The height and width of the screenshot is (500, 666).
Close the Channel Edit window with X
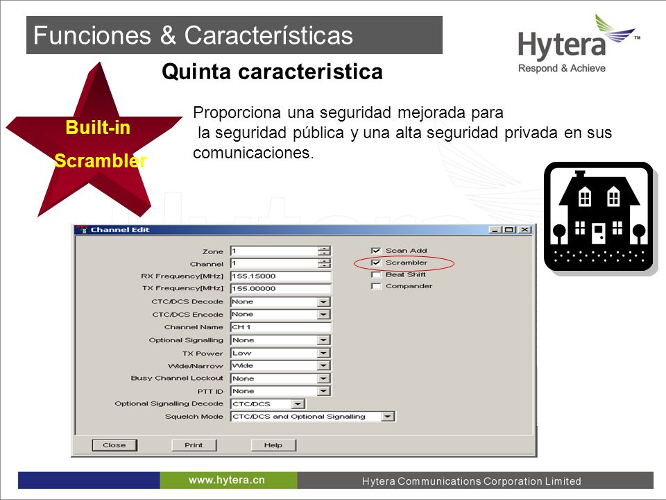tap(525, 230)
